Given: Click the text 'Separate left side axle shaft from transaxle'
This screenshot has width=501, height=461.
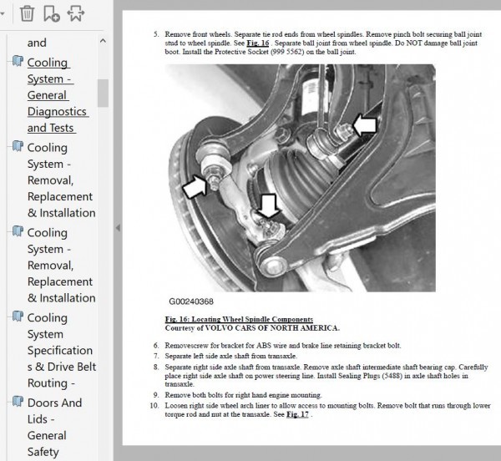Looking at the screenshot, I should (x=230, y=356).
